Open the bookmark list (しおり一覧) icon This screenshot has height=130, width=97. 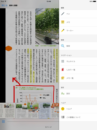(x=63, y=70)
